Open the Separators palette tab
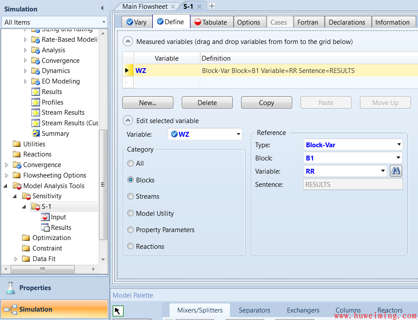Viewport: 418px width, 320px height. point(254,310)
